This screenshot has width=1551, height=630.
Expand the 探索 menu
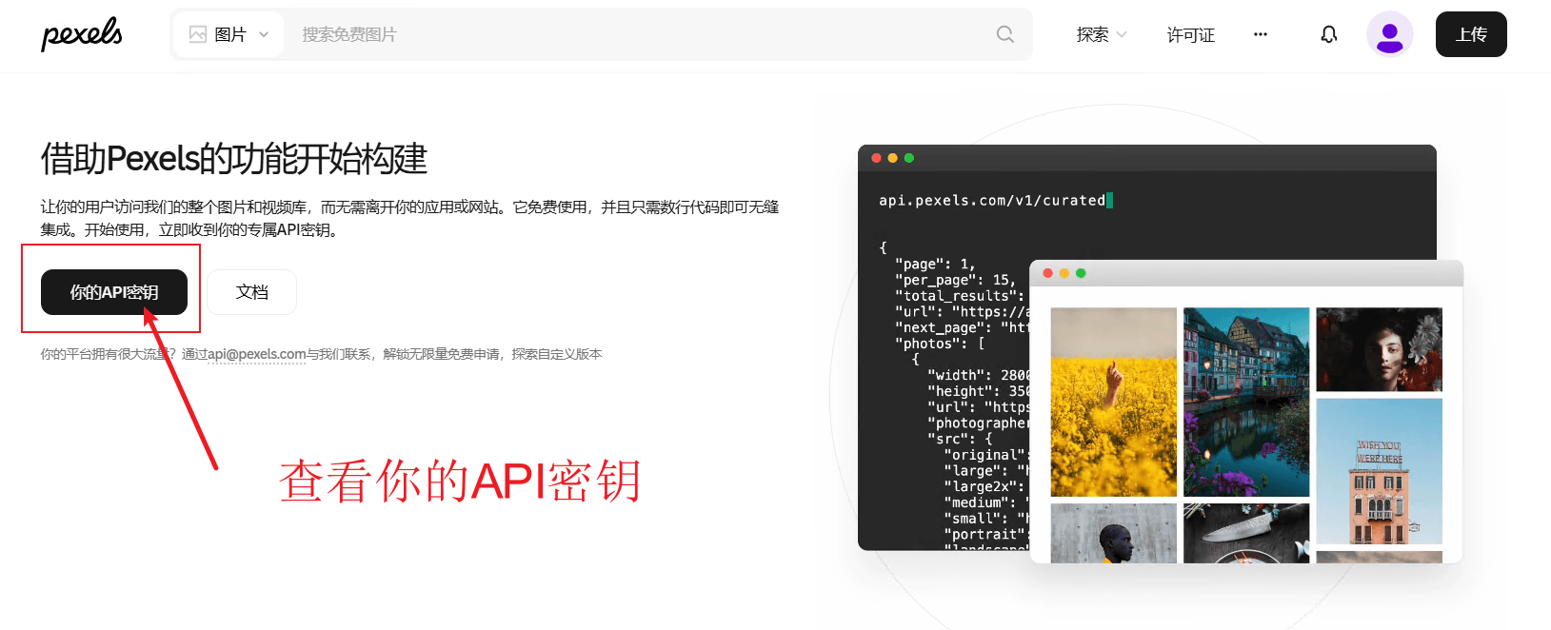tap(1102, 34)
